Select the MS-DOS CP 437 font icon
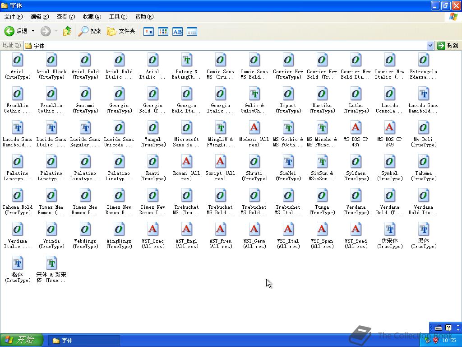This screenshot has width=462, height=347. [356, 128]
